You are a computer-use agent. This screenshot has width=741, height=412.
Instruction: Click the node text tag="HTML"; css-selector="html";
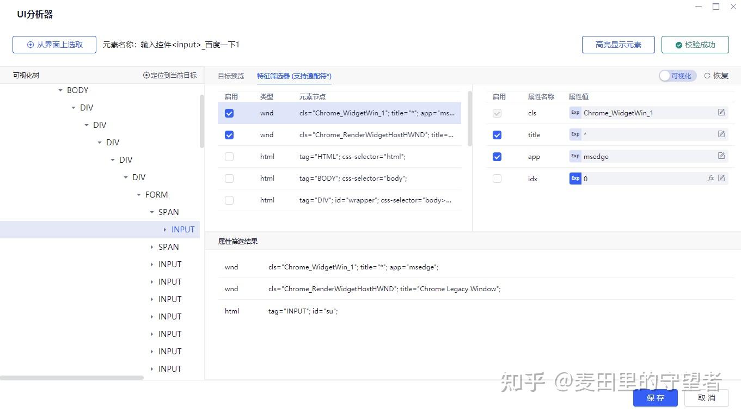352,157
